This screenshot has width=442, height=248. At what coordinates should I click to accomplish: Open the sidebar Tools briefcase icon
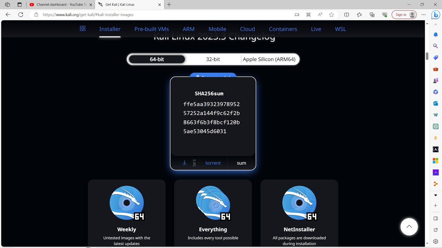(435, 69)
